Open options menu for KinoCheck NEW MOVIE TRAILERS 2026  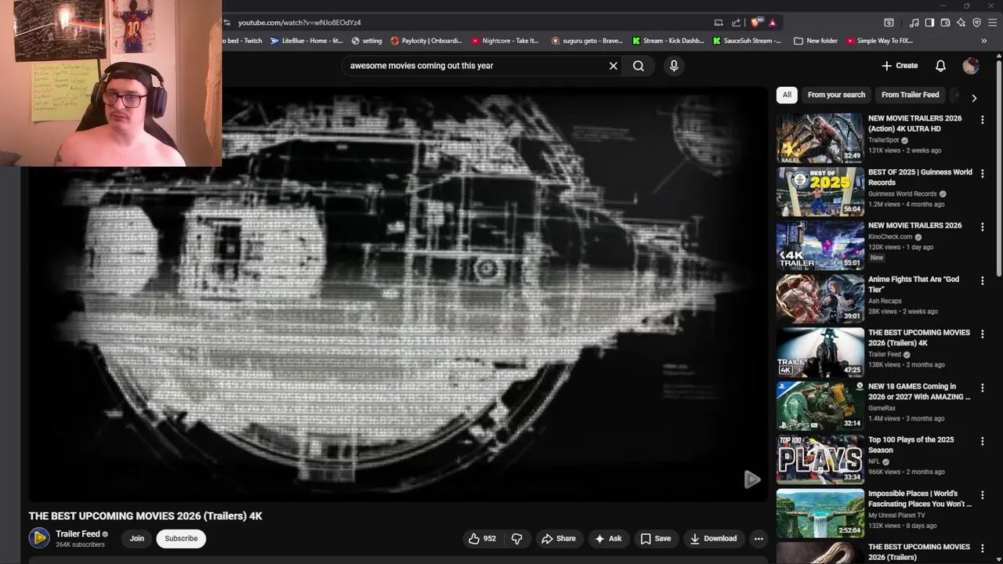click(982, 226)
